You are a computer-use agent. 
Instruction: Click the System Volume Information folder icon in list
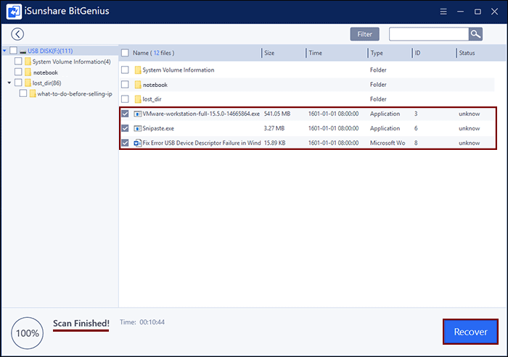138,70
